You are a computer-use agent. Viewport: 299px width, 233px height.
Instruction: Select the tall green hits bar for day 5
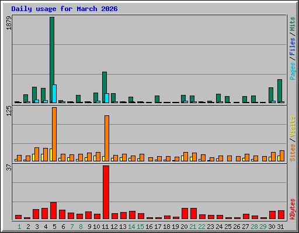click(52, 60)
